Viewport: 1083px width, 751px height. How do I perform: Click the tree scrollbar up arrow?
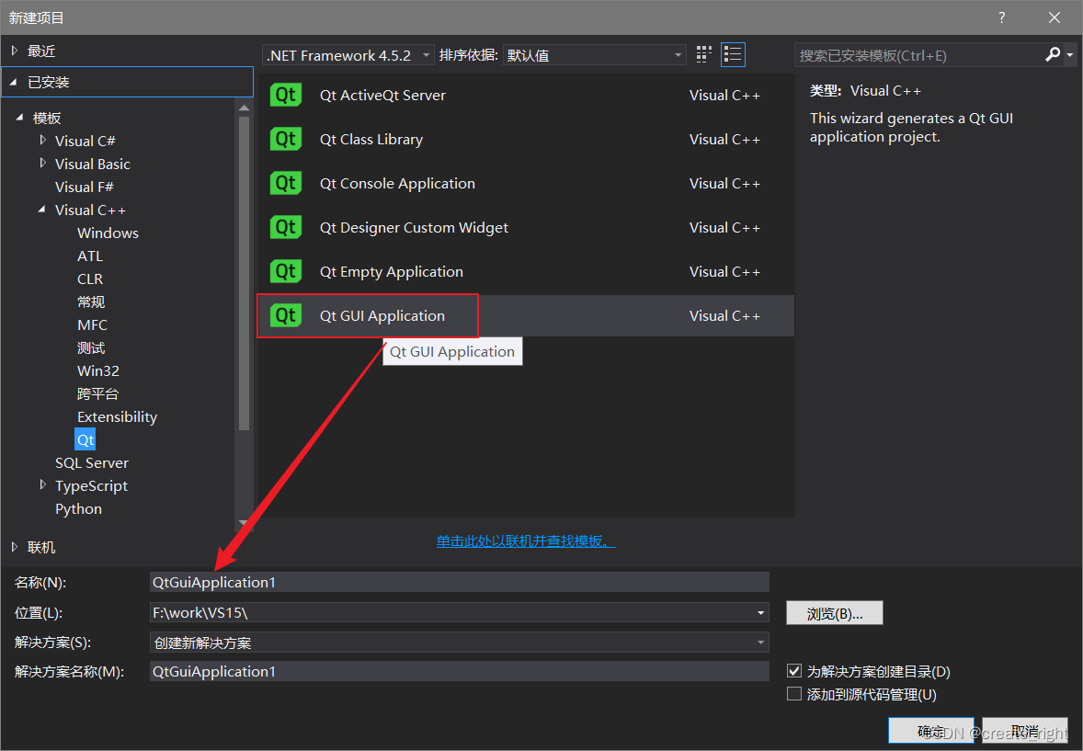[x=244, y=107]
